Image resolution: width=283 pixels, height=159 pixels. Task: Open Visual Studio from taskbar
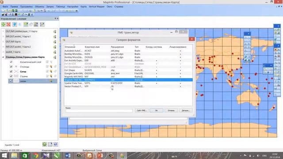click(46, 155)
